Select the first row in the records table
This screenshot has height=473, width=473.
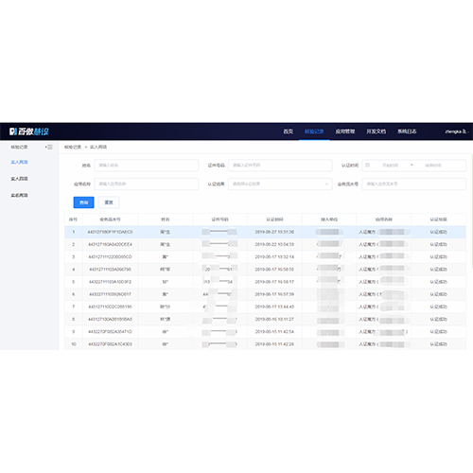point(265,232)
